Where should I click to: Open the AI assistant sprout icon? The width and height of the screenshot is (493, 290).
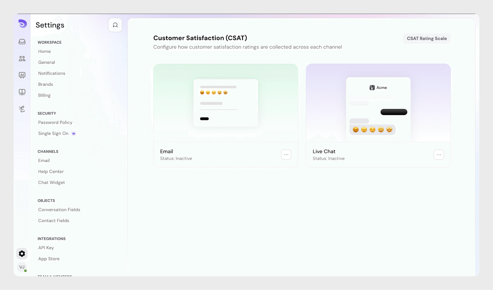click(22, 109)
